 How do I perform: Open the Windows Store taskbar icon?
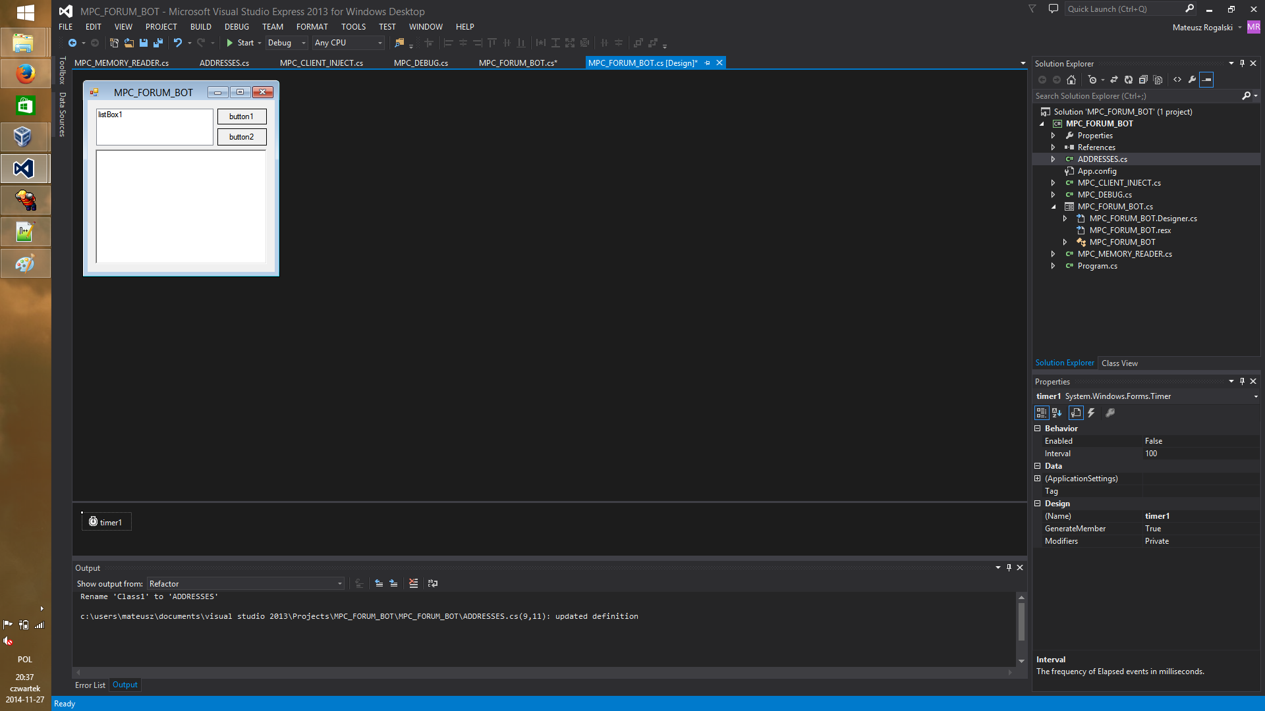[25, 105]
